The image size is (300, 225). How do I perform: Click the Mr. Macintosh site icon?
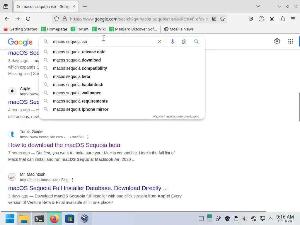pyautogui.click(x=12, y=177)
